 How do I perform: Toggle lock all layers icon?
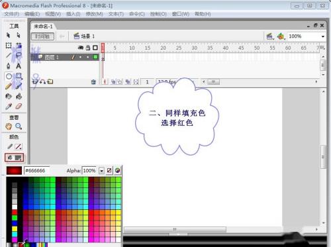point(88,48)
